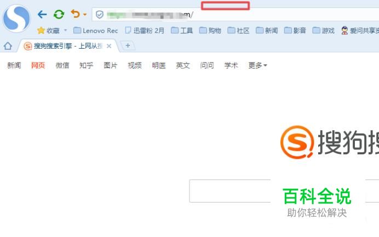379x237 pixels.
Task: Go to 新闻 in Sogou navigation
Action: click(14, 65)
